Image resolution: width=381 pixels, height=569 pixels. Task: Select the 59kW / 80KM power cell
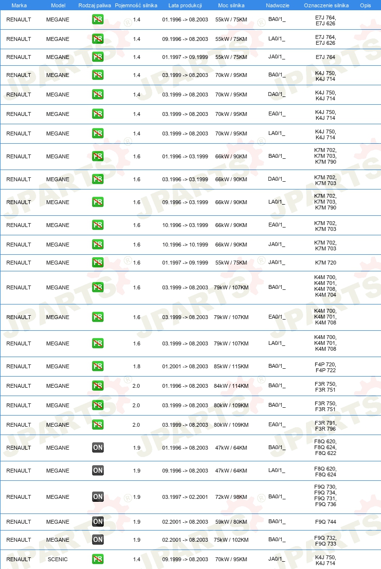pyautogui.click(x=231, y=522)
